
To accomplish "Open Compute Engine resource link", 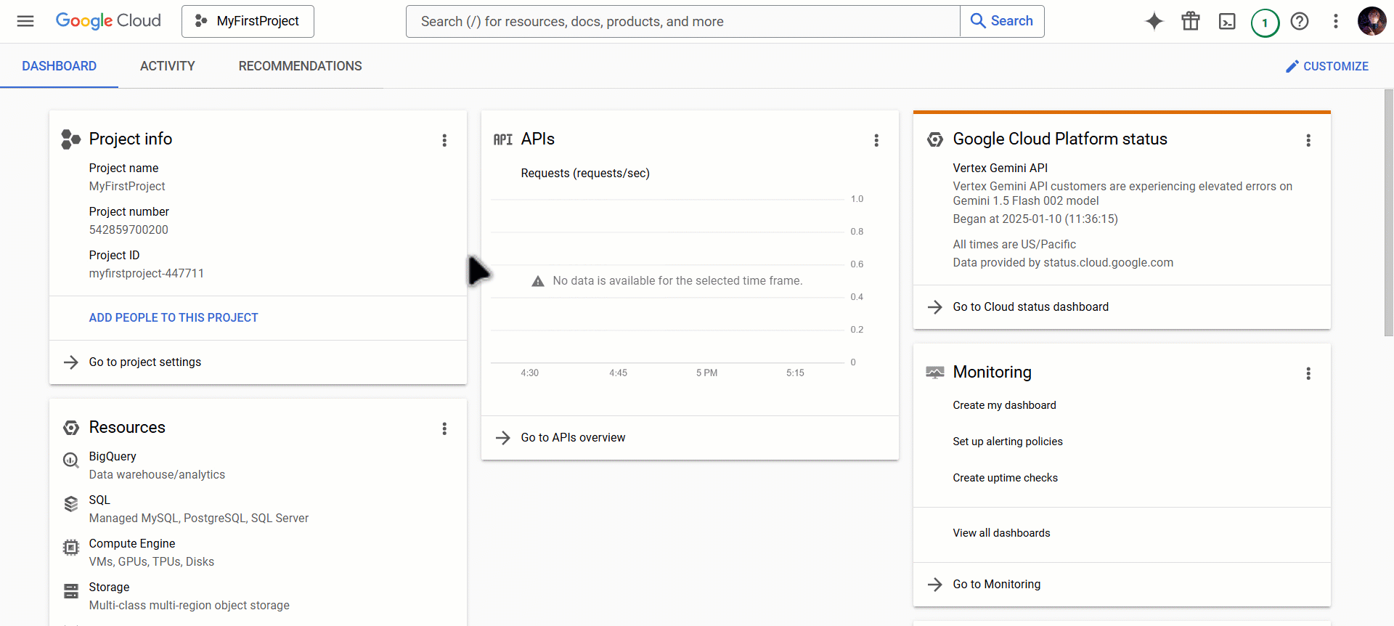I will coord(132,543).
